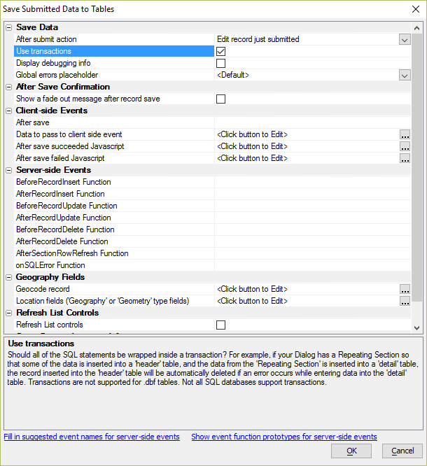This screenshot has width=427, height=466.
Task: Select the Geocode record label
Action: pyautogui.click(x=43, y=289)
